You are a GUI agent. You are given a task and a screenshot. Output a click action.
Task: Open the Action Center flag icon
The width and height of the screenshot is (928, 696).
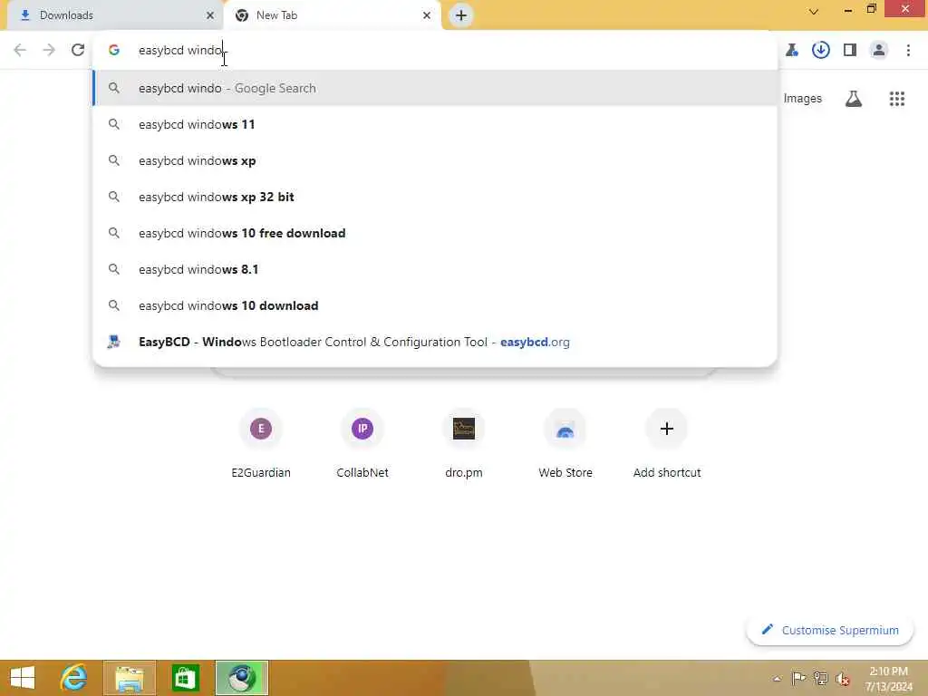coord(798,678)
